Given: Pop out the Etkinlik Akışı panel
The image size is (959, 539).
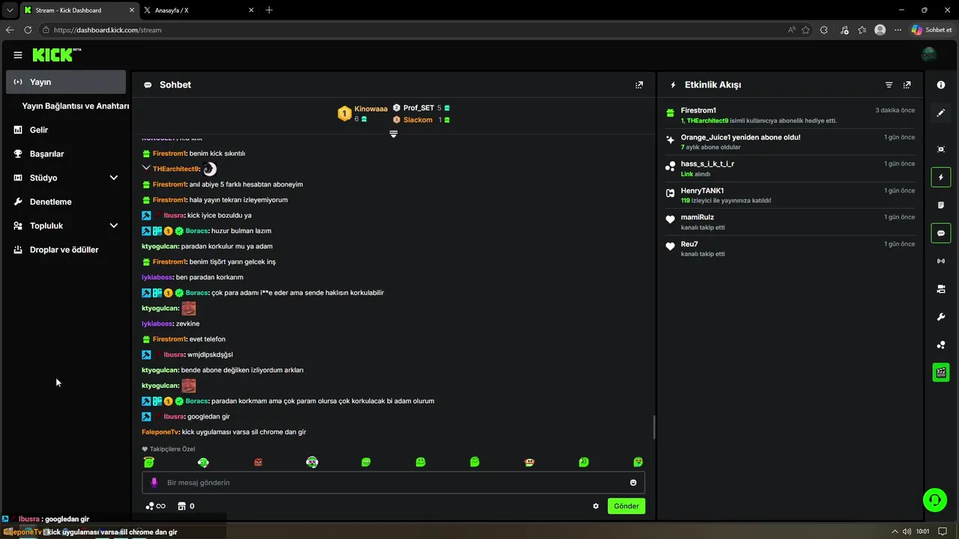Looking at the screenshot, I should 907,85.
